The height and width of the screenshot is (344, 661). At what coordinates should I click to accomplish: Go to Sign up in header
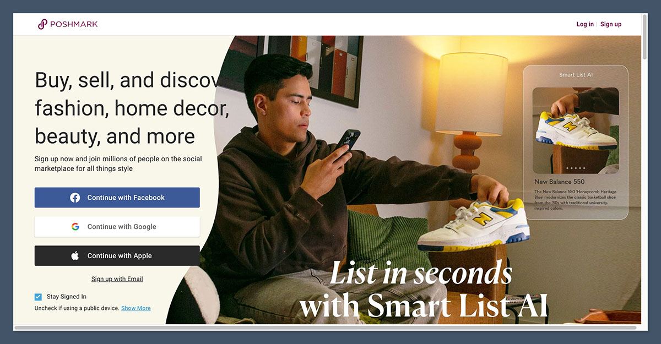point(611,24)
